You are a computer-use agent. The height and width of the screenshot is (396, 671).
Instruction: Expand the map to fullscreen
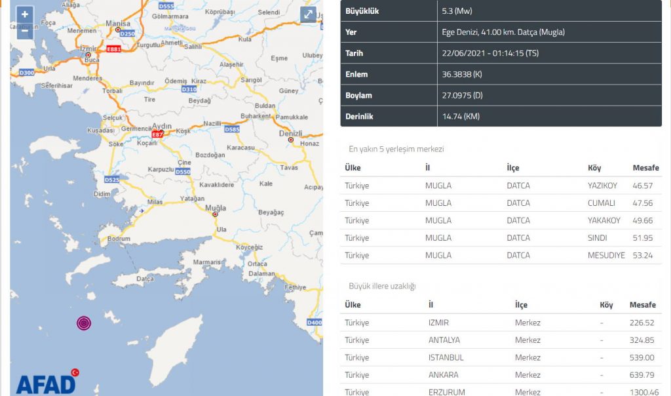coord(308,14)
